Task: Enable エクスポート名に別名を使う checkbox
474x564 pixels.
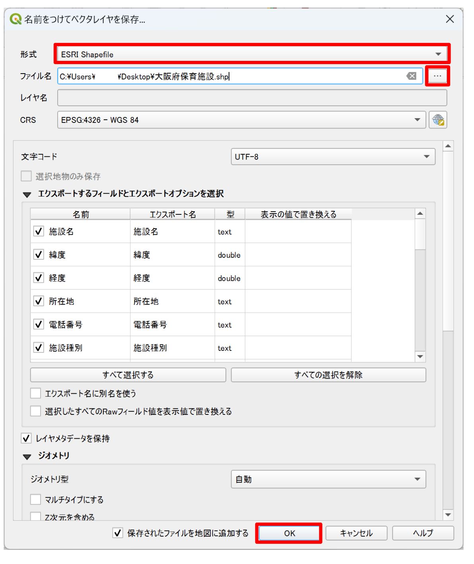Action: click(x=36, y=393)
